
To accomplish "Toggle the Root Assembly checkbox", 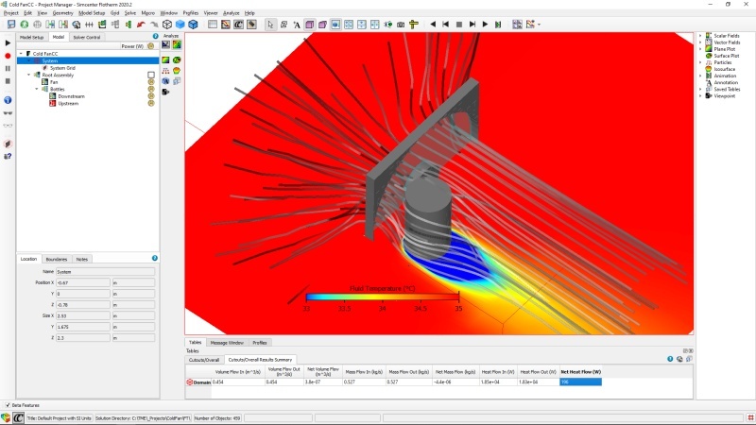I will tap(150, 75).
